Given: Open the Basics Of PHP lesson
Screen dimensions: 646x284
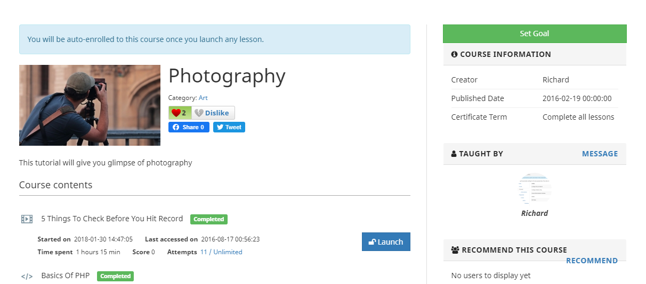Looking at the screenshot, I should tap(66, 275).
